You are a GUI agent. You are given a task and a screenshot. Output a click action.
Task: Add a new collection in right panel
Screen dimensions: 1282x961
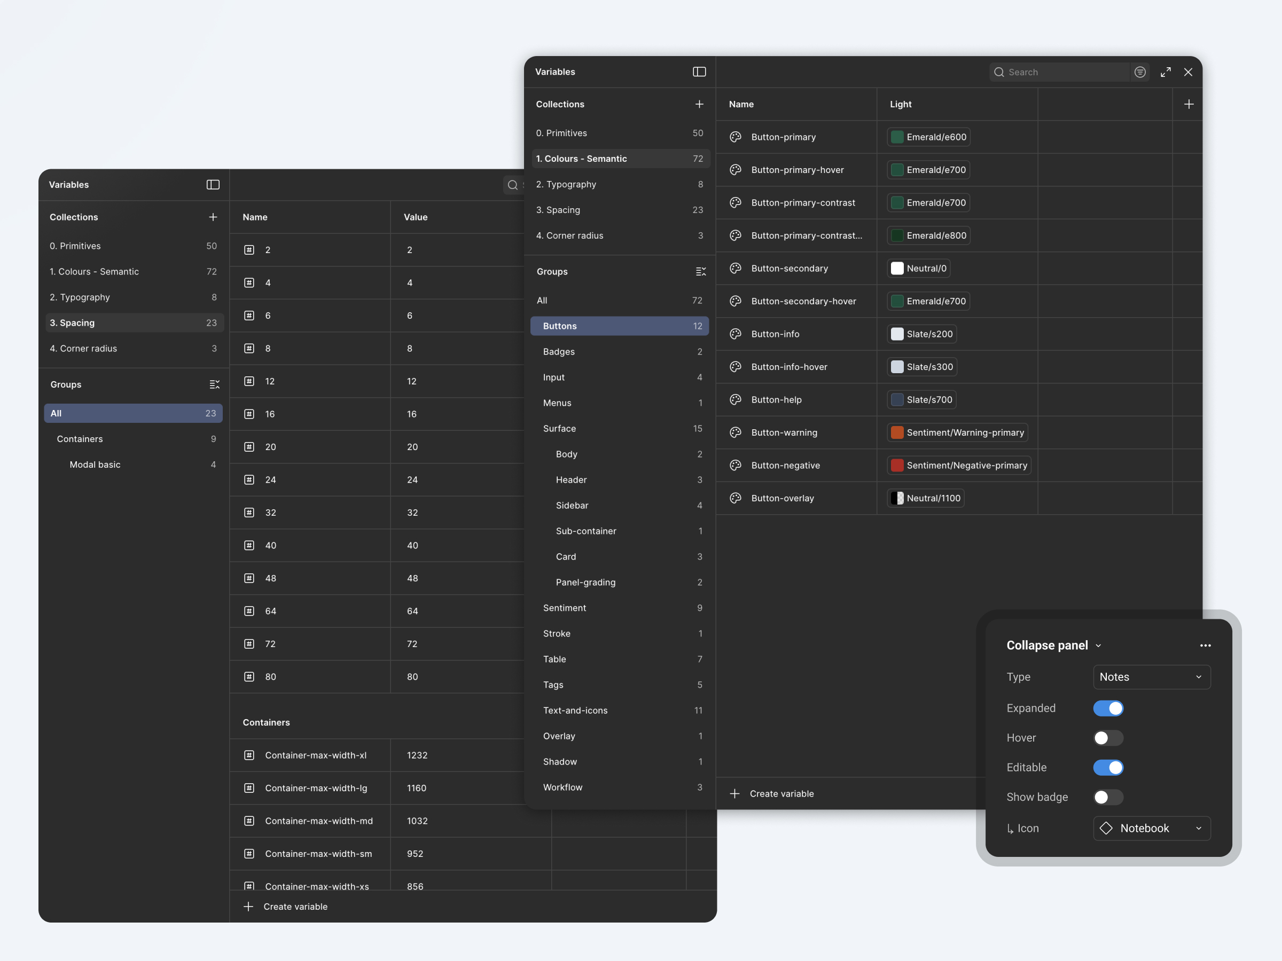699,104
